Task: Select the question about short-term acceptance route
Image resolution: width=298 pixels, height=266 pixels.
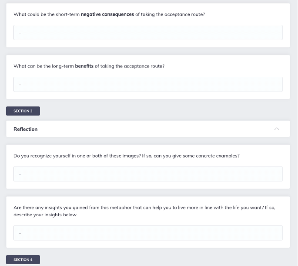Action: [109, 14]
